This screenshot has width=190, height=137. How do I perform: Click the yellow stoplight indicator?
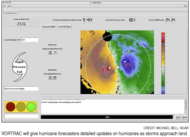pyautogui.click(x=21, y=107)
